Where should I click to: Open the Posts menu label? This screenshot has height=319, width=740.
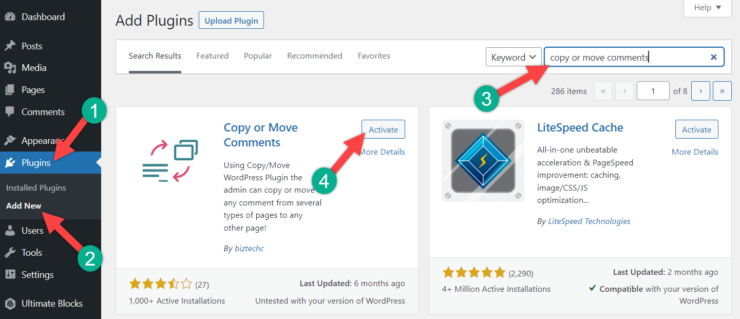32,46
